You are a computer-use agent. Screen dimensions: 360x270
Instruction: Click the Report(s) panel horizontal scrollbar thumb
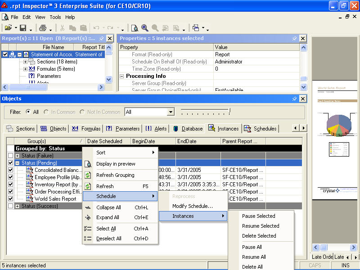(28, 87)
